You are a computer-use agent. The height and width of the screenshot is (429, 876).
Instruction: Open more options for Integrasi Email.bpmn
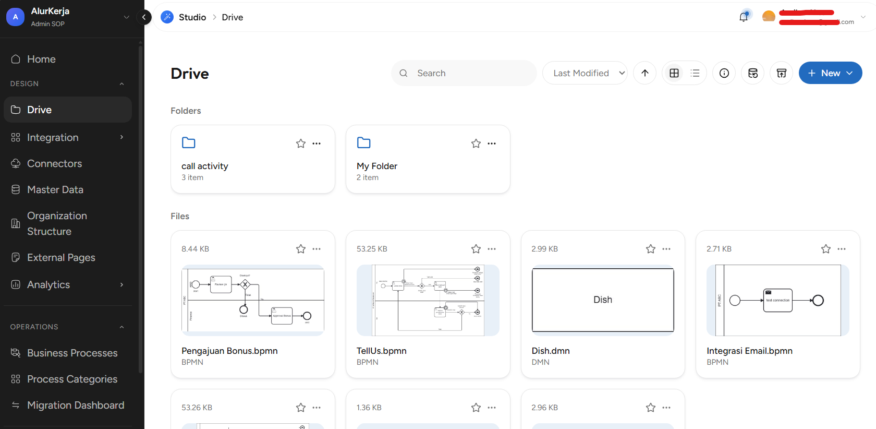pyautogui.click(x=842, y=249)
